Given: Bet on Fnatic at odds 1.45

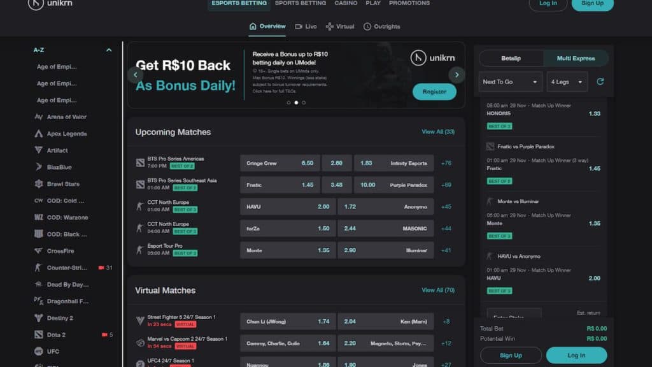Looking at the screenshot, I should [280, 185].
